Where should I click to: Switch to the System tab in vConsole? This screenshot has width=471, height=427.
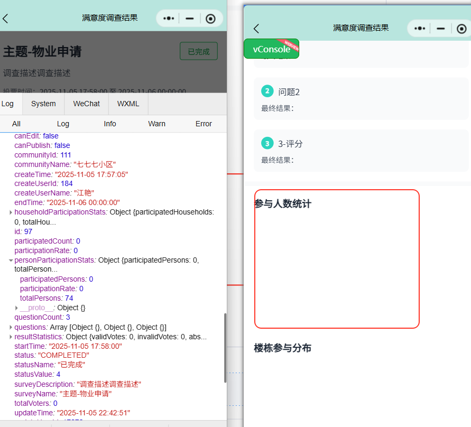point(43,104)
